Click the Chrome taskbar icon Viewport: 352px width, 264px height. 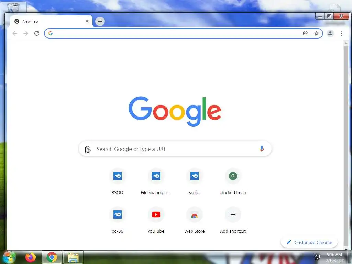[x=52, y=257]
